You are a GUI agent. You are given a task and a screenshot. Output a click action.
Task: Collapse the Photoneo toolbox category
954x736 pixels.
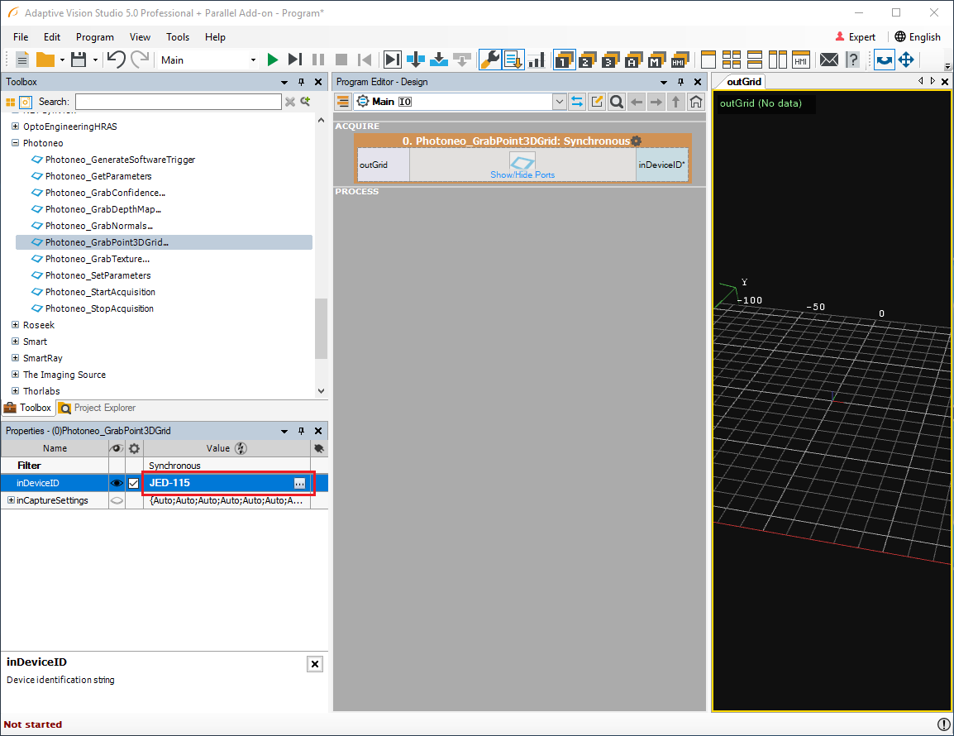click(15, 143)
